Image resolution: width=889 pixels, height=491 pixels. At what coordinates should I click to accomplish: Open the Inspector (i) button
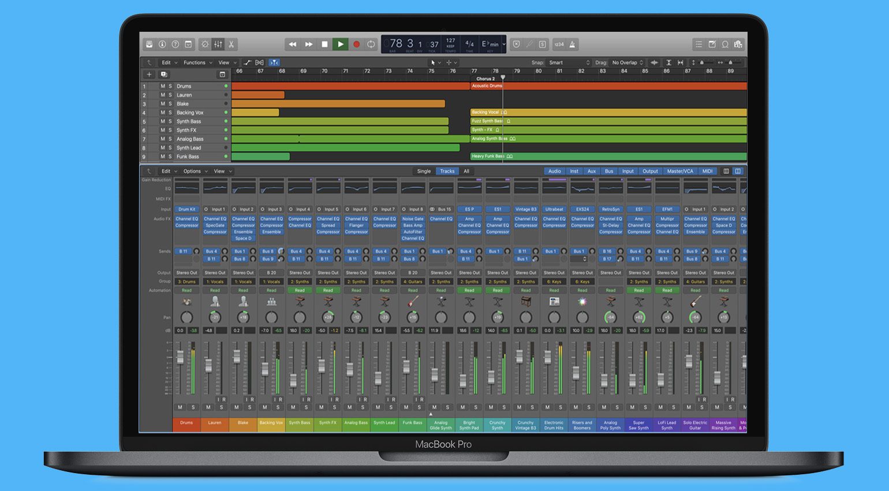pos(162,44)
